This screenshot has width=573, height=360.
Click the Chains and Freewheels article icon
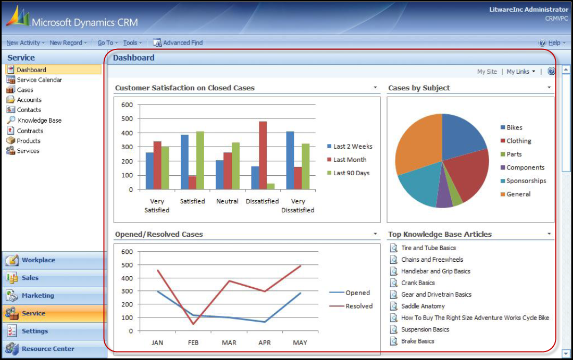[x=393, y=260]
